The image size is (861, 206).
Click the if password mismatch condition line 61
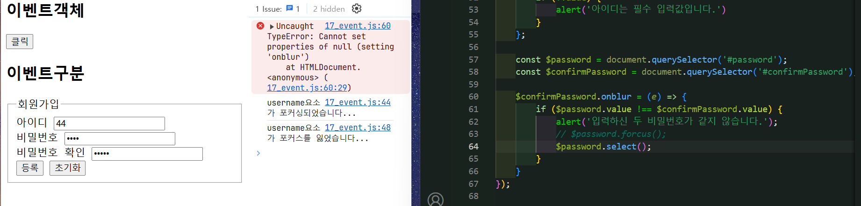(659, 109)
